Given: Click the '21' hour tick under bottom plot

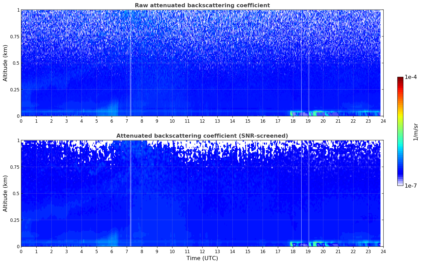Looking at the screenshot, I should point(338,251).
